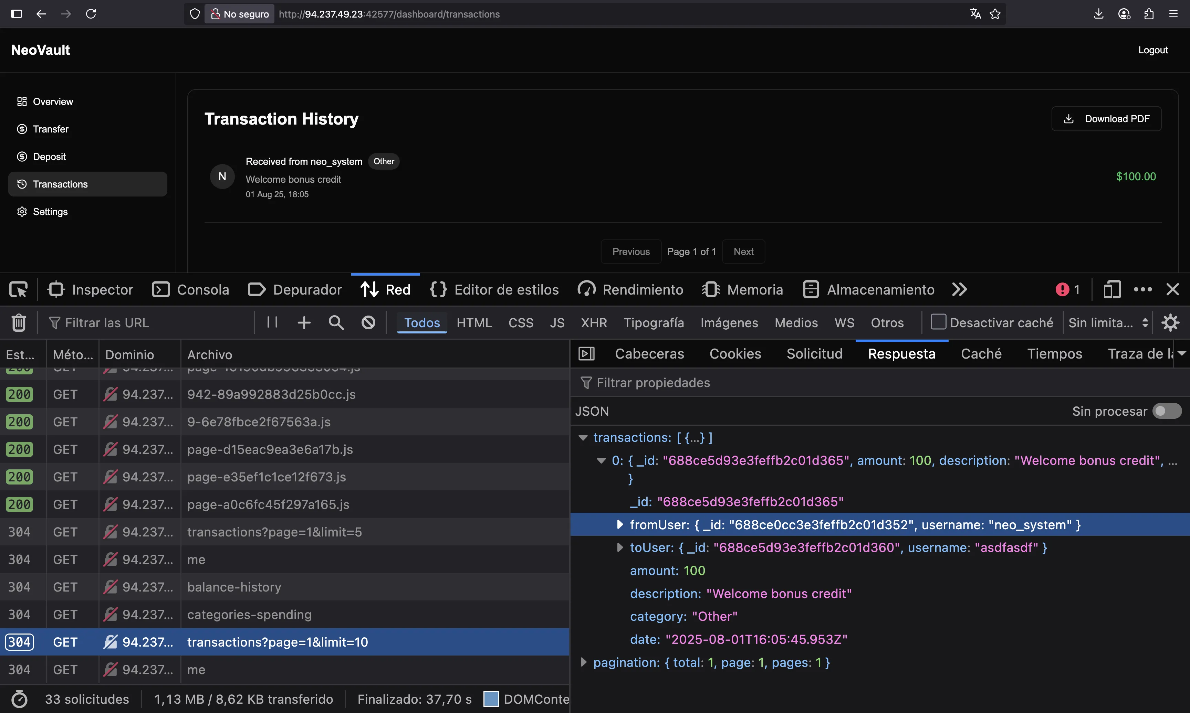Open the Overview sidebar link
This screenshot has height=713, width=1190.
click(87, 102)
